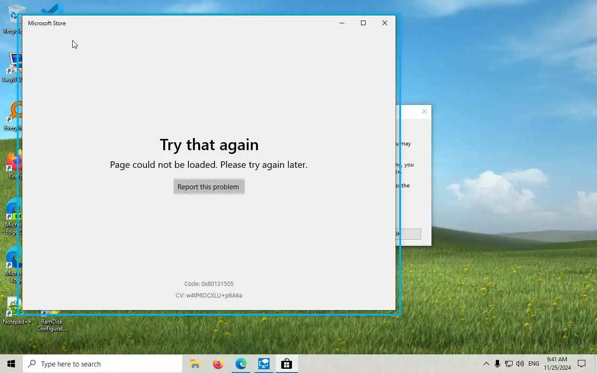
Task: Open the network tray icon
Action: (509, 364)
